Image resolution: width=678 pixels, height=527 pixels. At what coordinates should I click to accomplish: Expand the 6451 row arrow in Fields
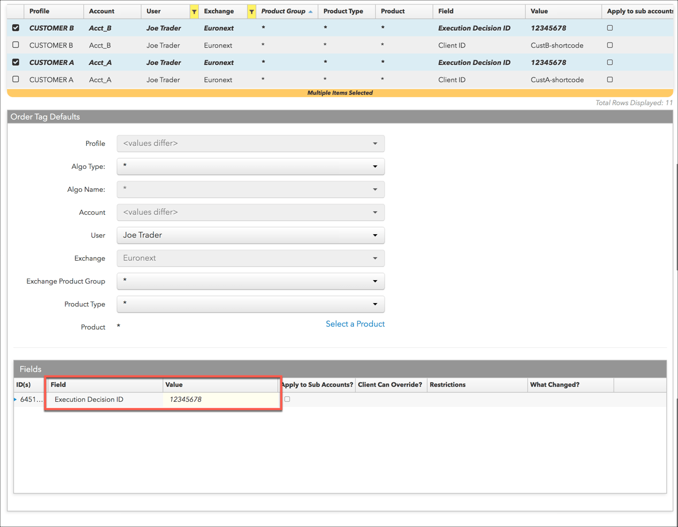click(x=15, y=400)
